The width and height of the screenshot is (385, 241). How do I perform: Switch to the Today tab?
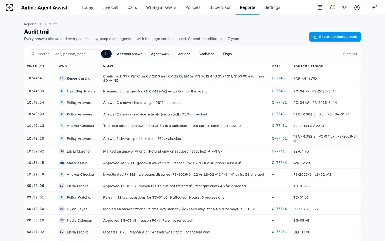click(x=87, y=7)
